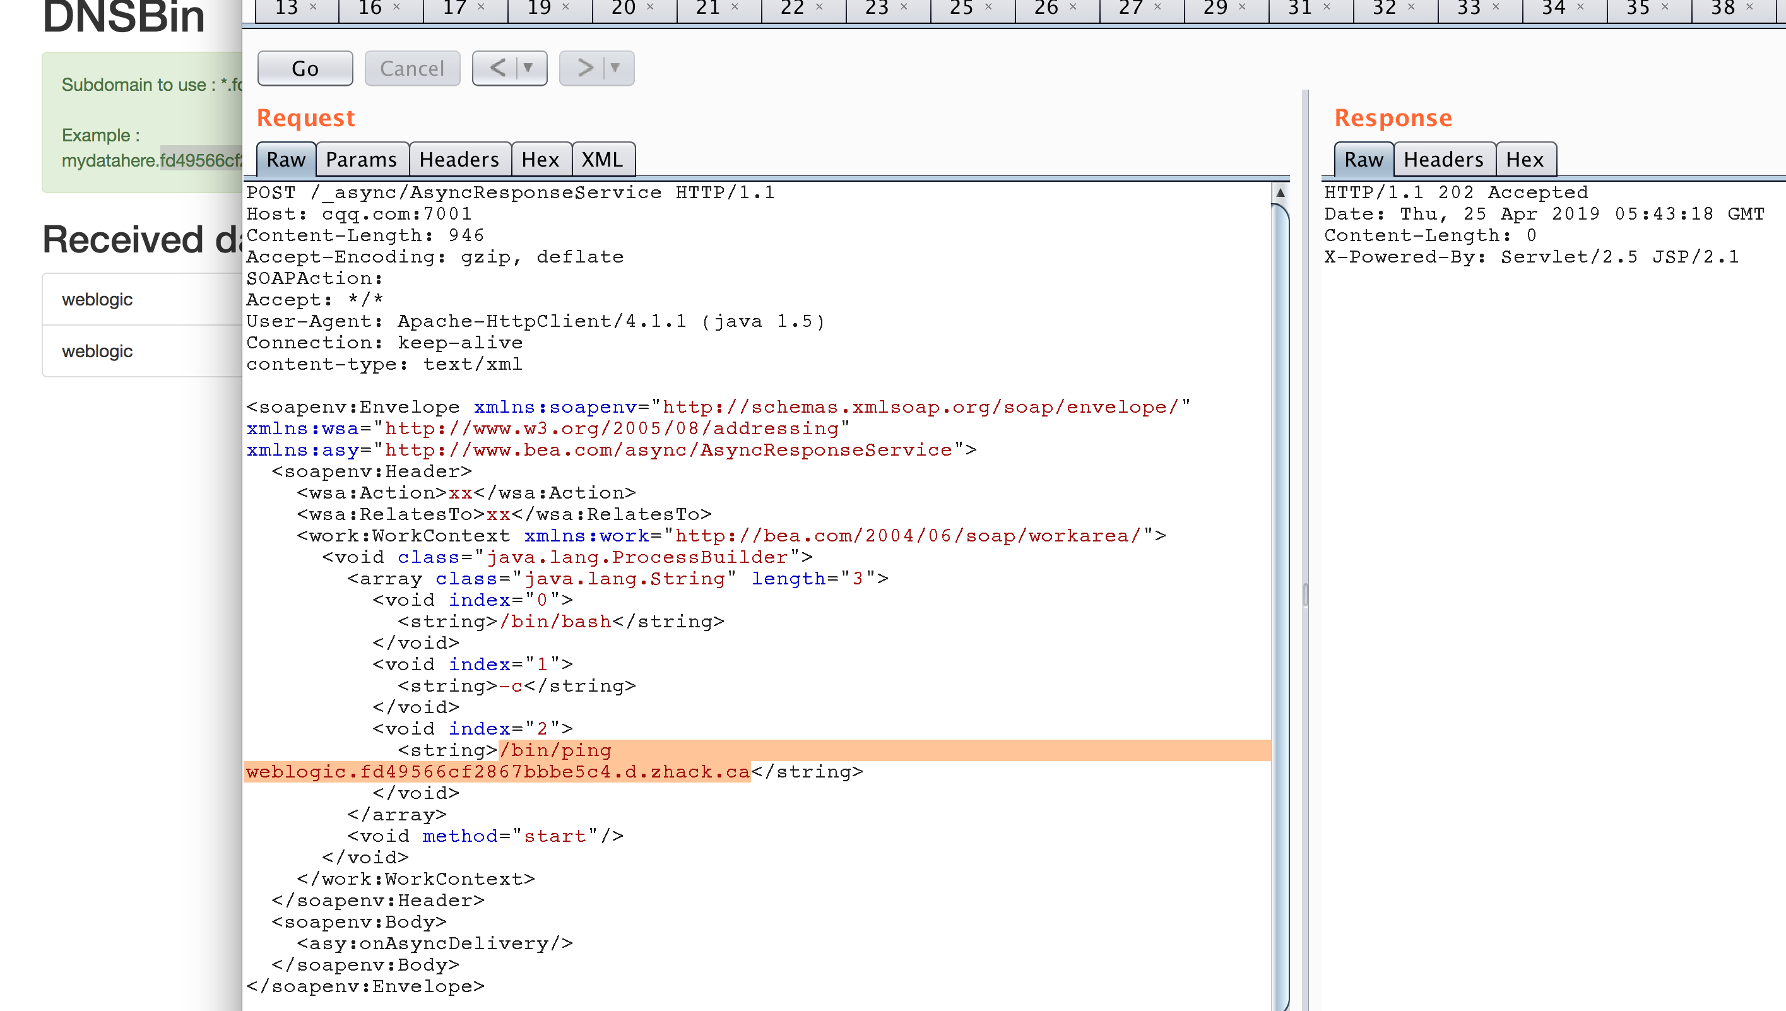Click the back history arrow button

497,68
